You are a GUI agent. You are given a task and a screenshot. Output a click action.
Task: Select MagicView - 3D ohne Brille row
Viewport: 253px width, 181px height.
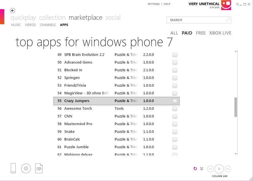117,93
